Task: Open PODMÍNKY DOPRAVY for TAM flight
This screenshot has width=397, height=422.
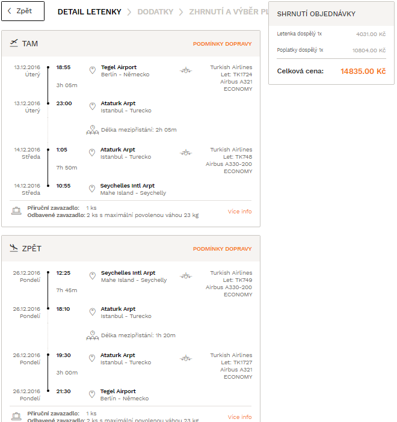Action: [222, 44]
